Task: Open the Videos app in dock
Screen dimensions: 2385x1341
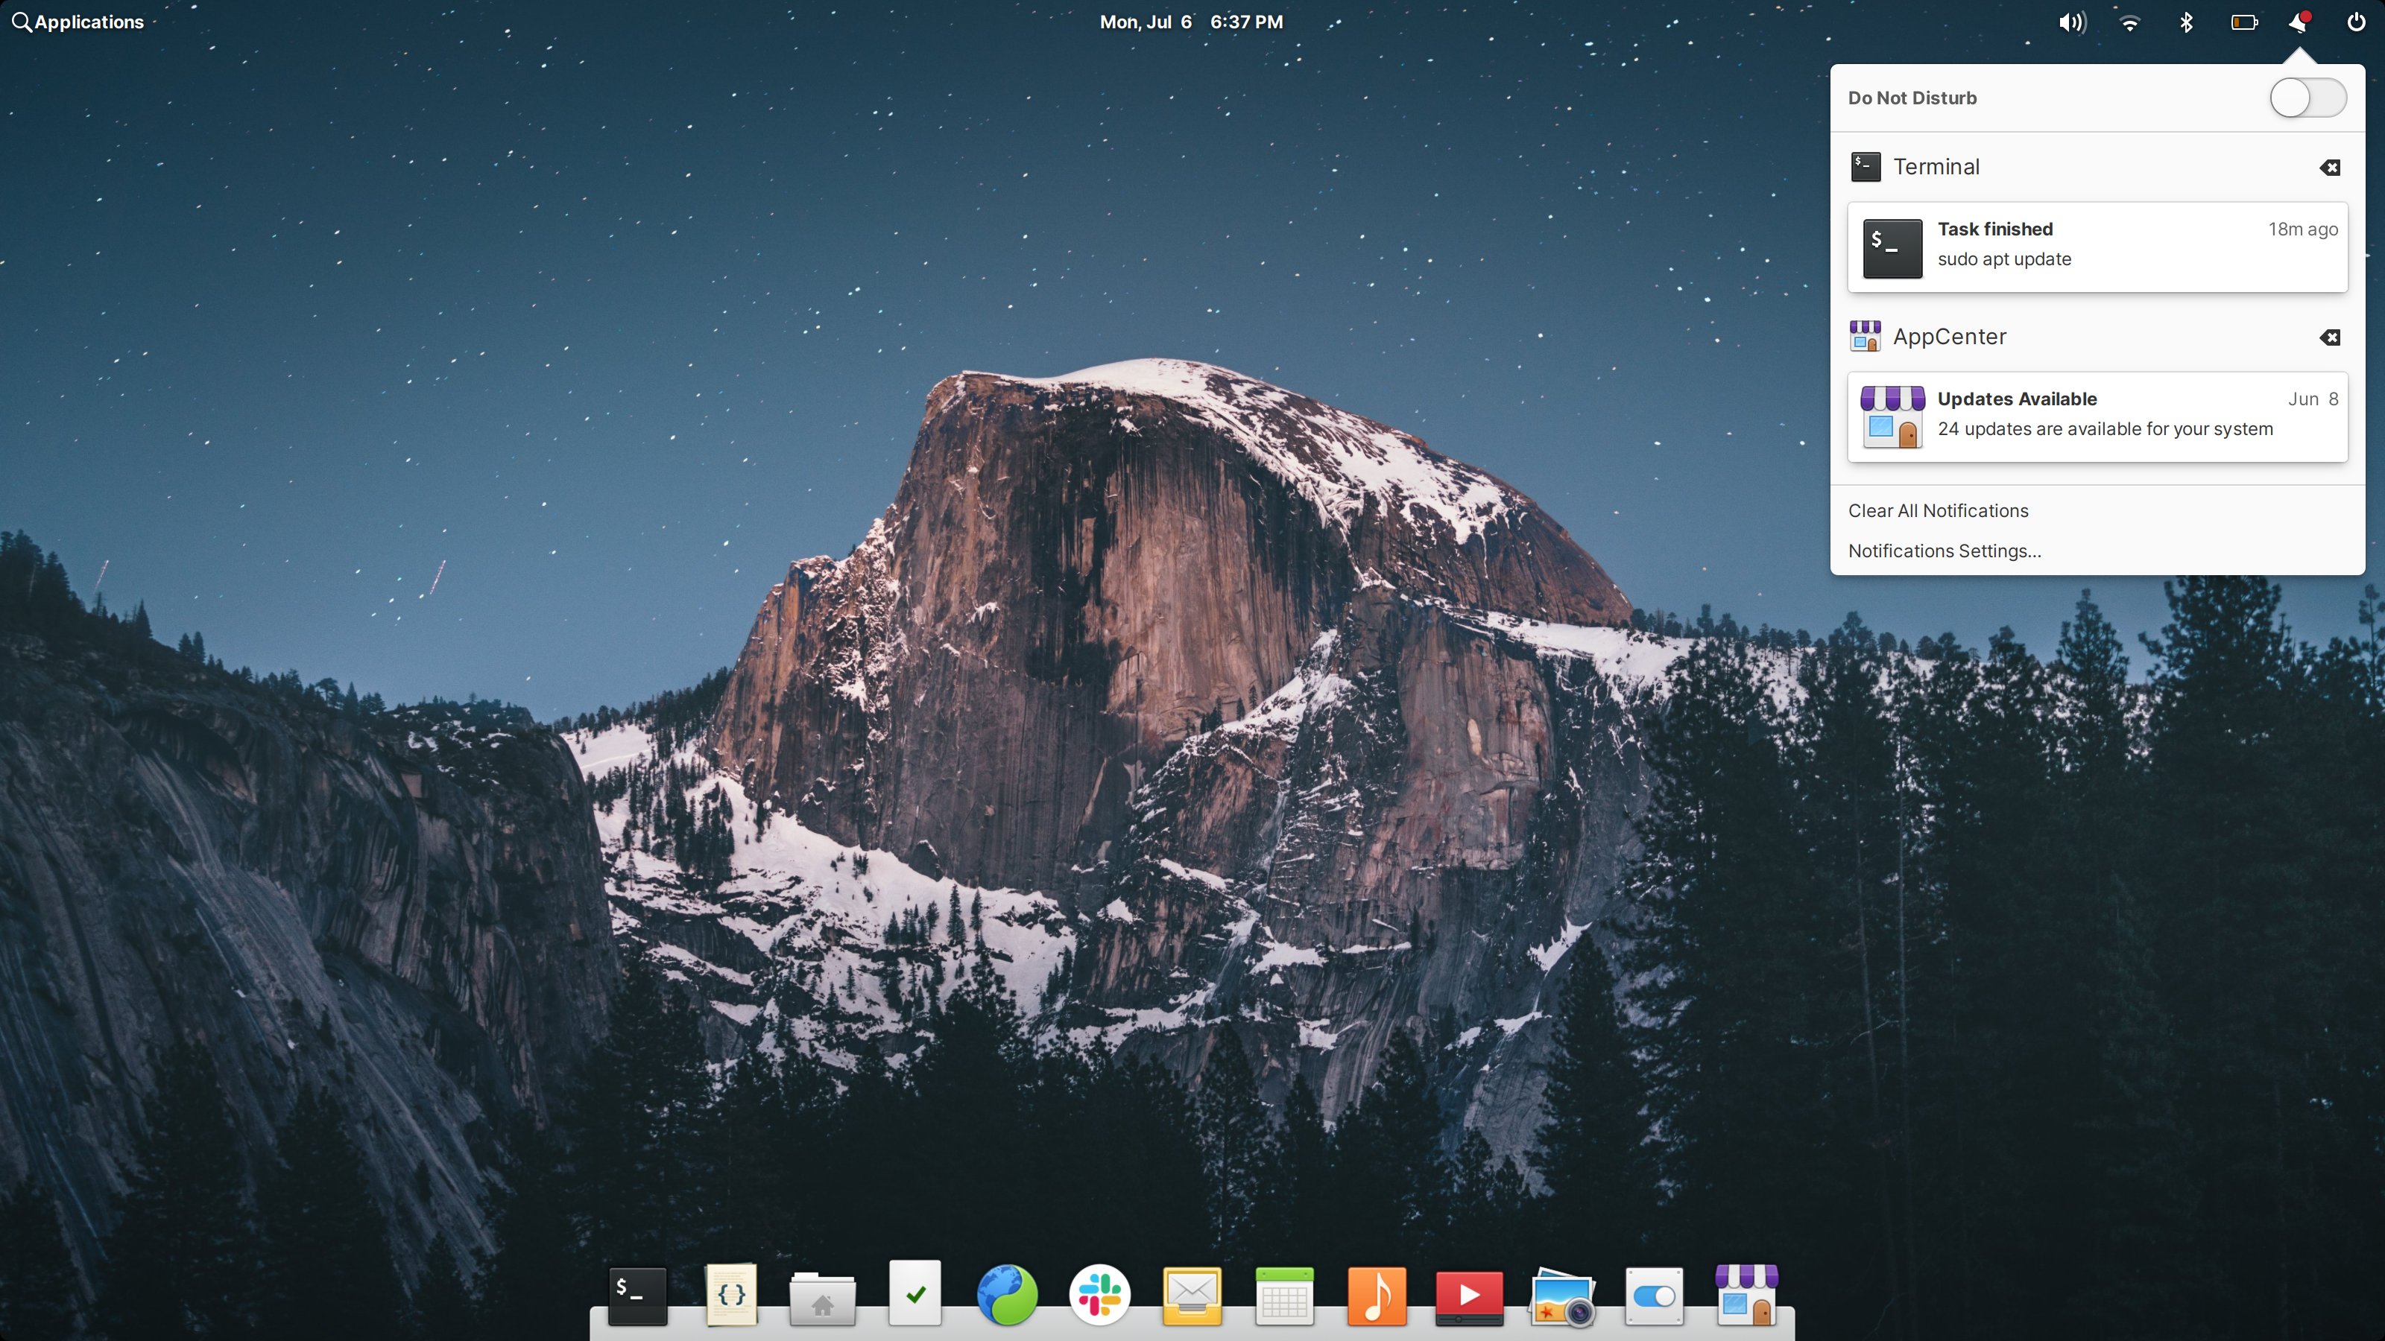Action: coord(1469,1298)
